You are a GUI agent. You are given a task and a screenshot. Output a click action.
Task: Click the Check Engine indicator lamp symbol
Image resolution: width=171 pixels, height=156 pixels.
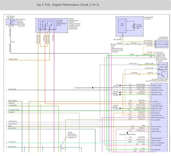click(x=134, y=26)
